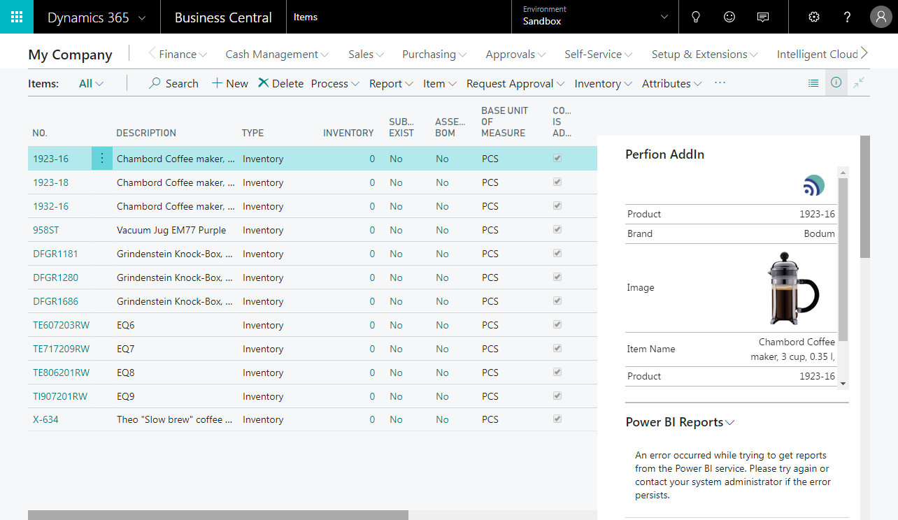Image resolution: width=898 pixels, height=520 pixels.
Task: Select the Theo "Slow brew" coffee description
Action: [x=176, y=419]
